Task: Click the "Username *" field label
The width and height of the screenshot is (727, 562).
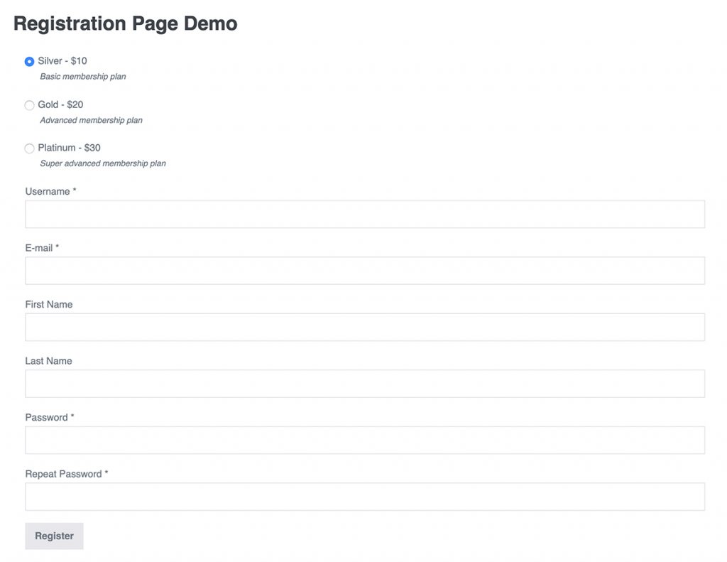Action: (50, 191)
